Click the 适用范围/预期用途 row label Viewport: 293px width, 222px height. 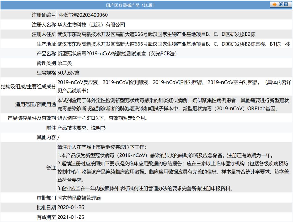click(x=36, y=105)
